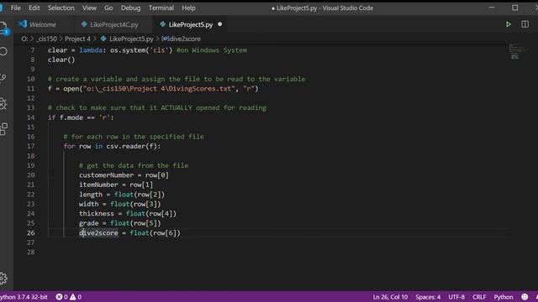Click the comment 'get the data from the file'

134,165
